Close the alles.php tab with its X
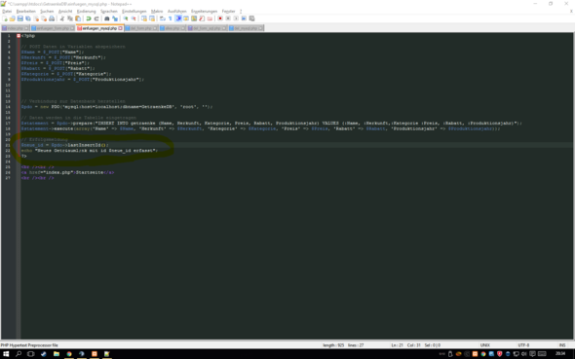This screenshot has height=359, width=575. click(183, 28)
